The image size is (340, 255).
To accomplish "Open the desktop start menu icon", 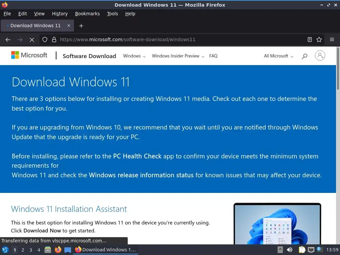I will point(5,250).
